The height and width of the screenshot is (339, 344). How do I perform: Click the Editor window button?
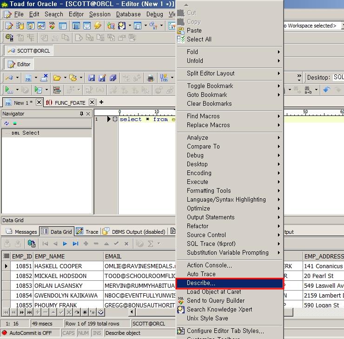click(20, 64)
